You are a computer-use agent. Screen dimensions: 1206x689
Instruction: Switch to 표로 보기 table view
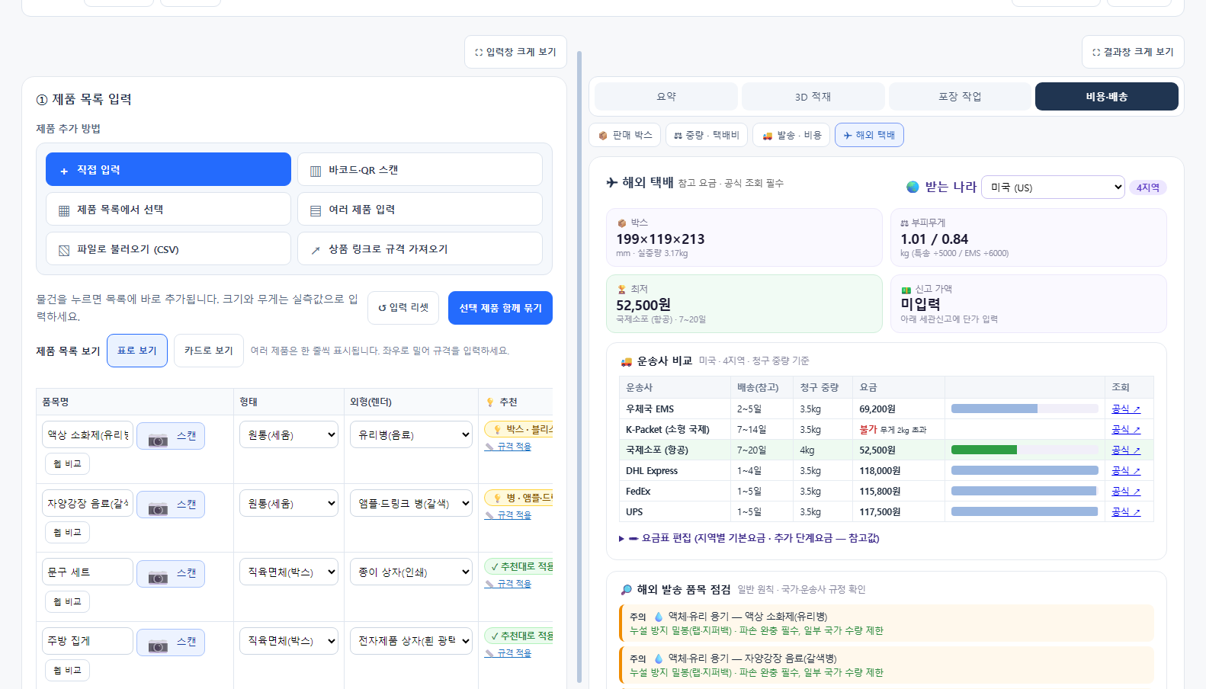click(137, 351)
